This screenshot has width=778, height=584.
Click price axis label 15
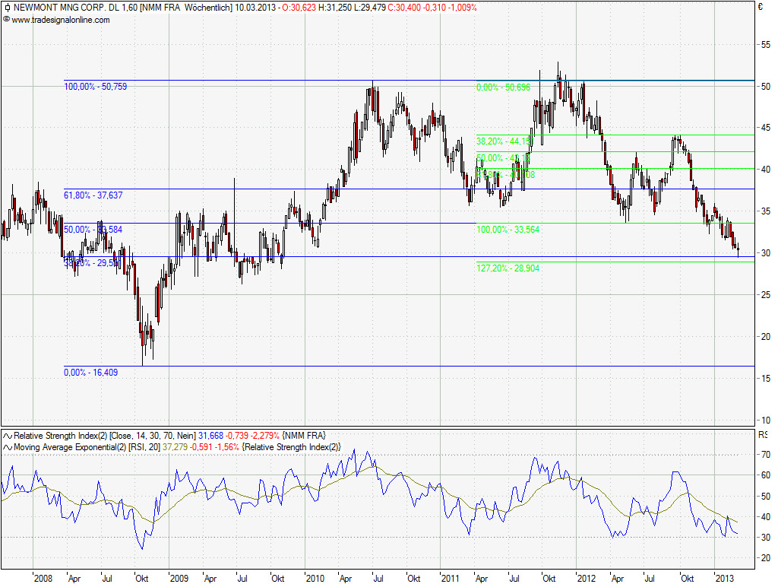coord(766,379)
